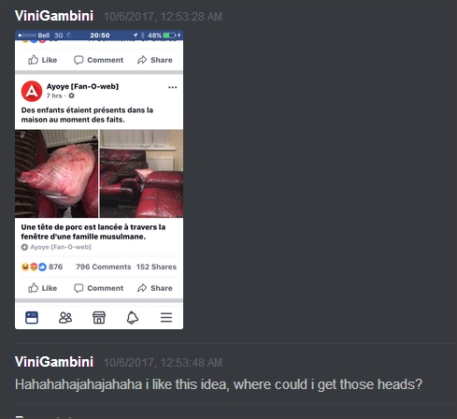The width and height of the screenshot is (457, 419).
Task: Open the left pig head photo
Action: pos(56,174)
